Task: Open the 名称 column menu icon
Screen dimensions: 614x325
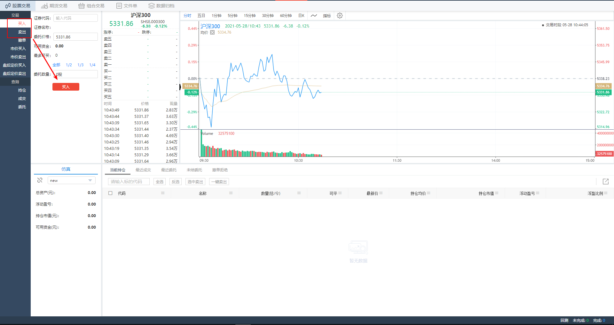Action: [x=231, y=193]
